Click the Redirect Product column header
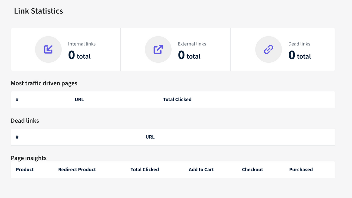The height and width of the screenshot is (198, 352). coord(77,169)
